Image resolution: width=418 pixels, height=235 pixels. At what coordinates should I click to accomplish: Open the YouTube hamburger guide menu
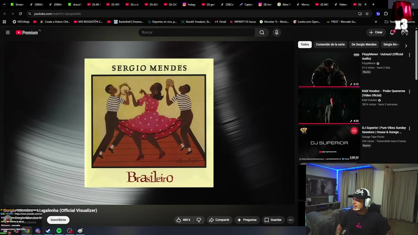pos(8,32)
